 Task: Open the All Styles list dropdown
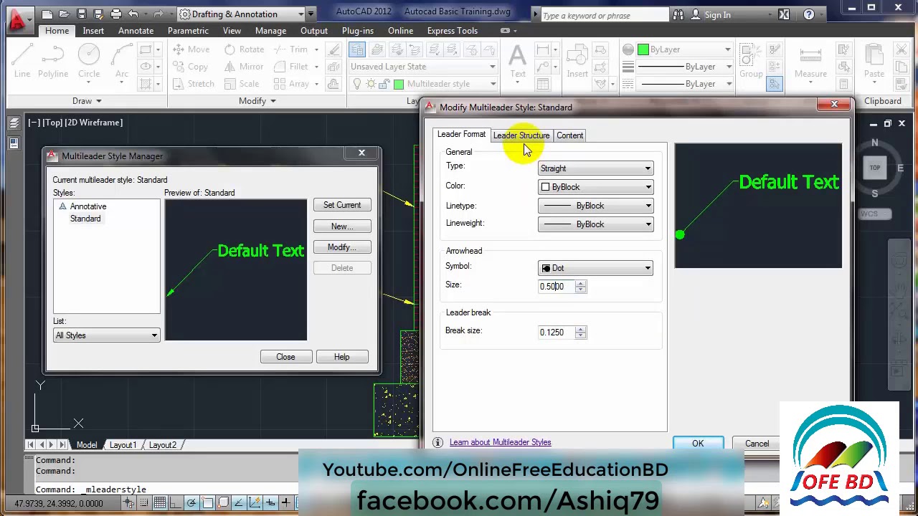106,335
